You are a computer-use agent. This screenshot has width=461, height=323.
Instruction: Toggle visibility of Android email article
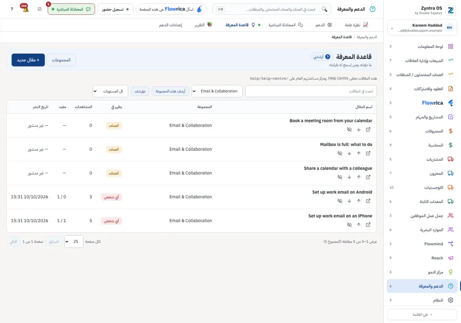click(340, 201)
